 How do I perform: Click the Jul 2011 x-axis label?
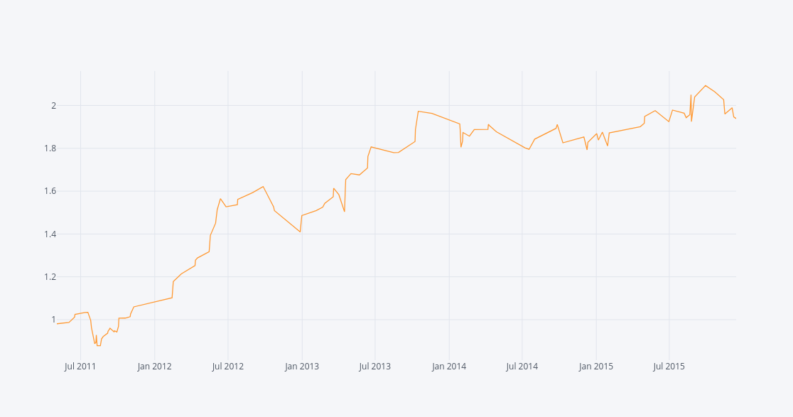click(x=80, y=367)
